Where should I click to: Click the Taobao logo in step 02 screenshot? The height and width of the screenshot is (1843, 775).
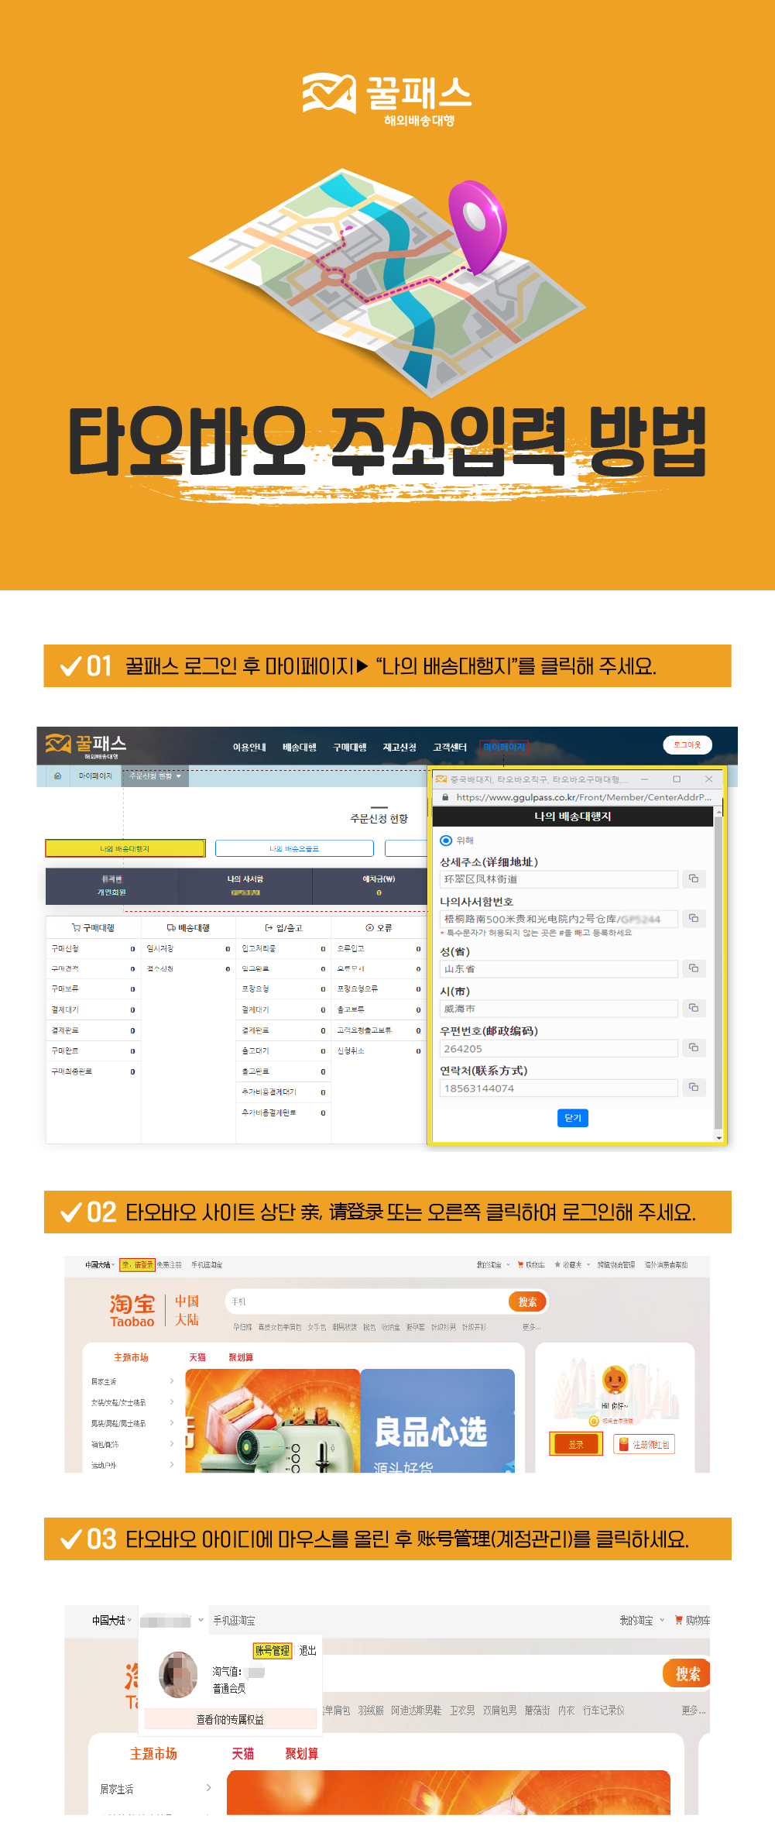coord(132,1311)
